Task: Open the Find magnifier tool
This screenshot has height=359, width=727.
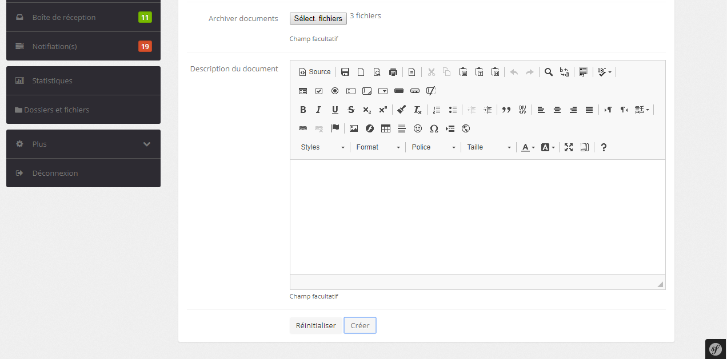Action: [x=549, y=72]
